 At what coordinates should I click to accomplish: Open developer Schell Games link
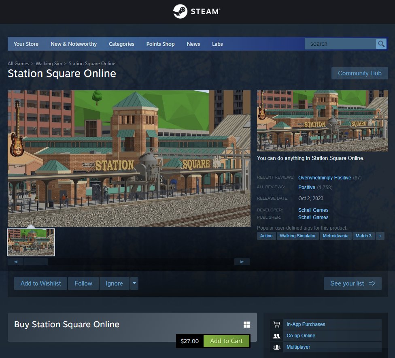313,210
